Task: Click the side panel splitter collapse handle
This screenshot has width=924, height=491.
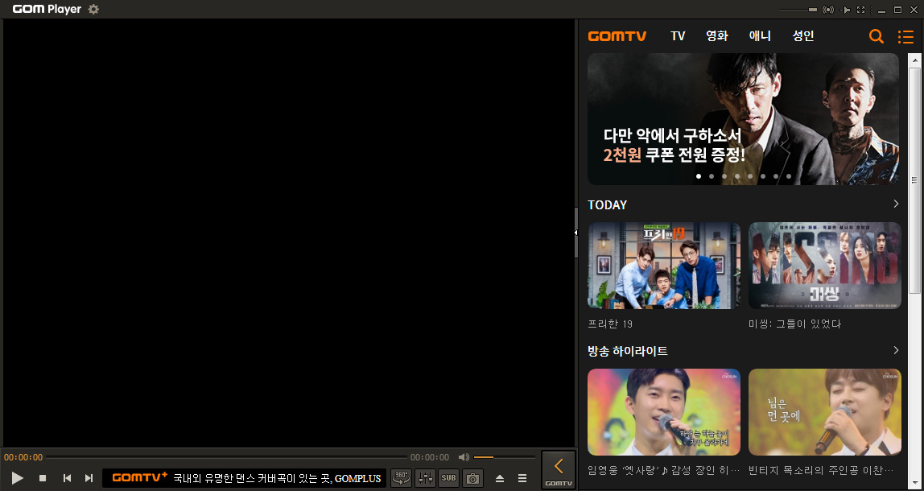Action: [576, 233]
